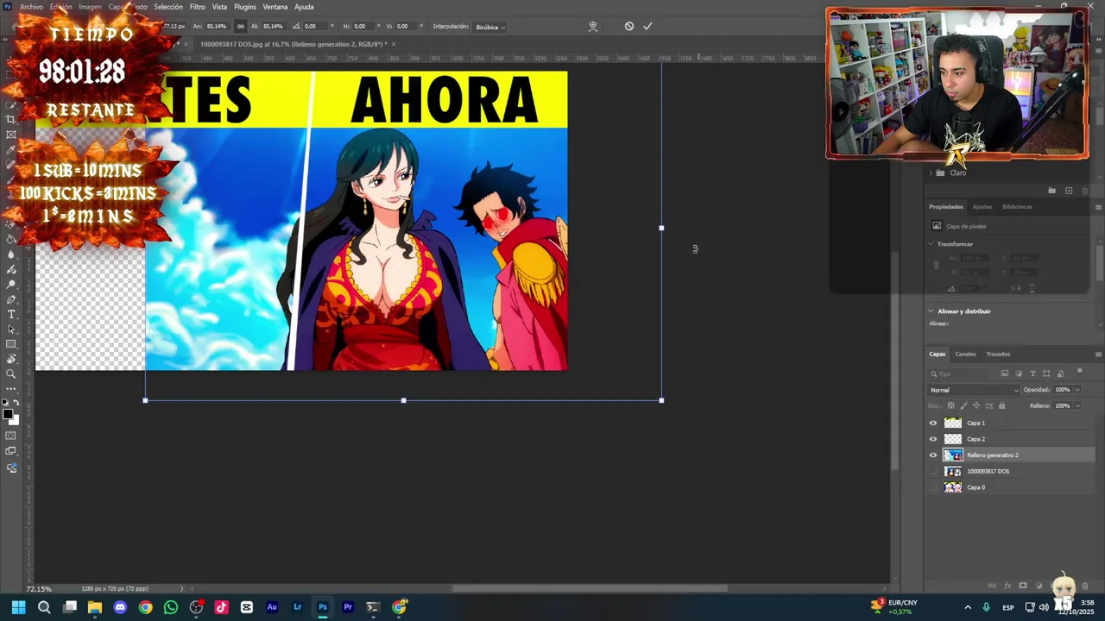This screenshot has height=621, width=1105.
Task: Link layers at Layers panel bottom
Action: click(992, 586)
